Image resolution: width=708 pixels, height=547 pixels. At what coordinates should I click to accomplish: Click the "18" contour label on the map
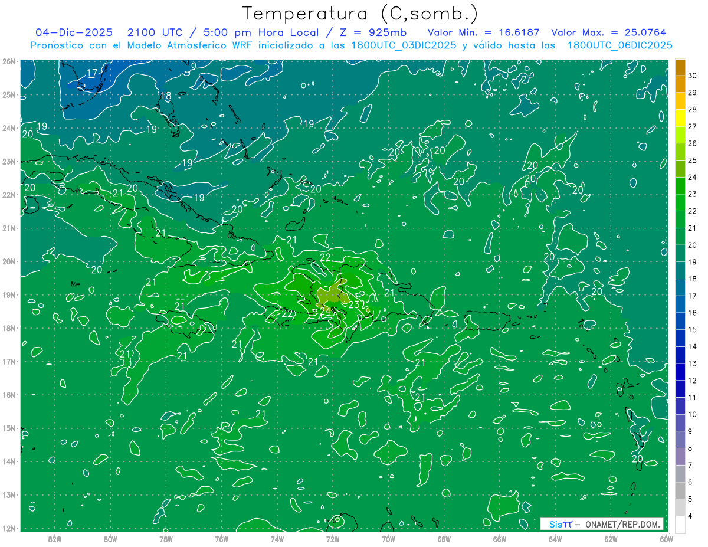click(166, 96)
